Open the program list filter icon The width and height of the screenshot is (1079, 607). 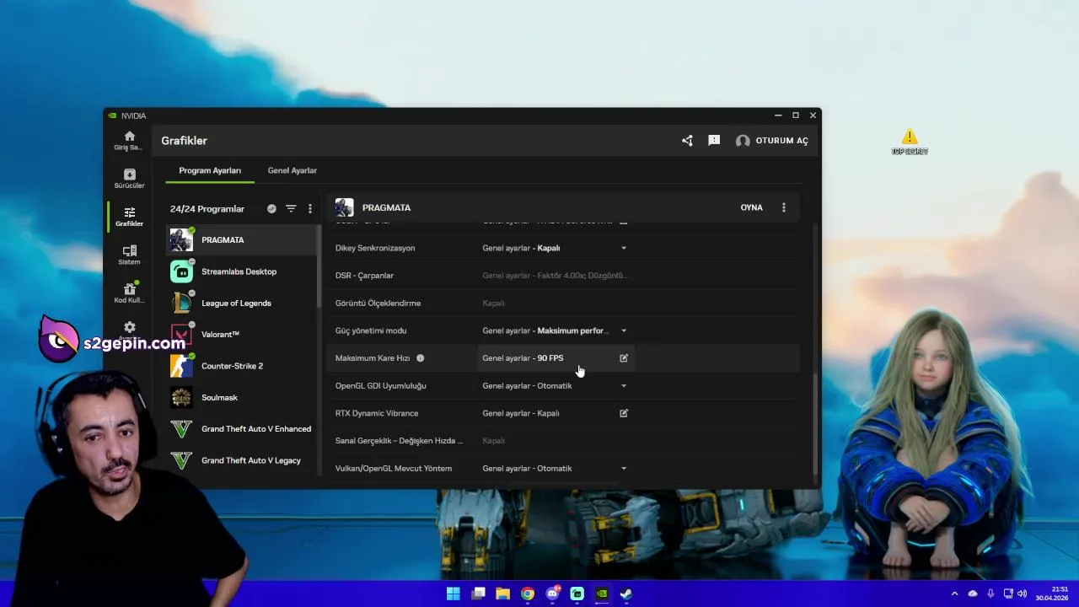point(291,208)
